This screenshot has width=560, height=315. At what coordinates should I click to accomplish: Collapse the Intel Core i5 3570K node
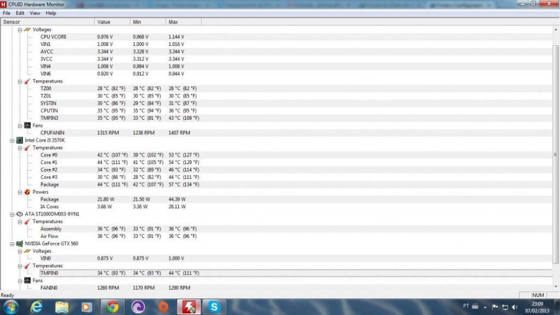12,140
